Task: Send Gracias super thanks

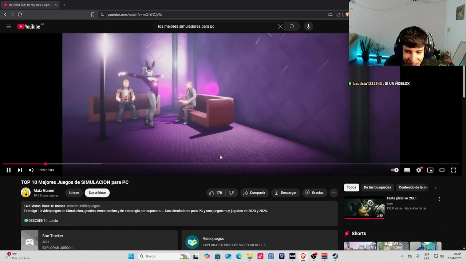Action: point(314,193)
